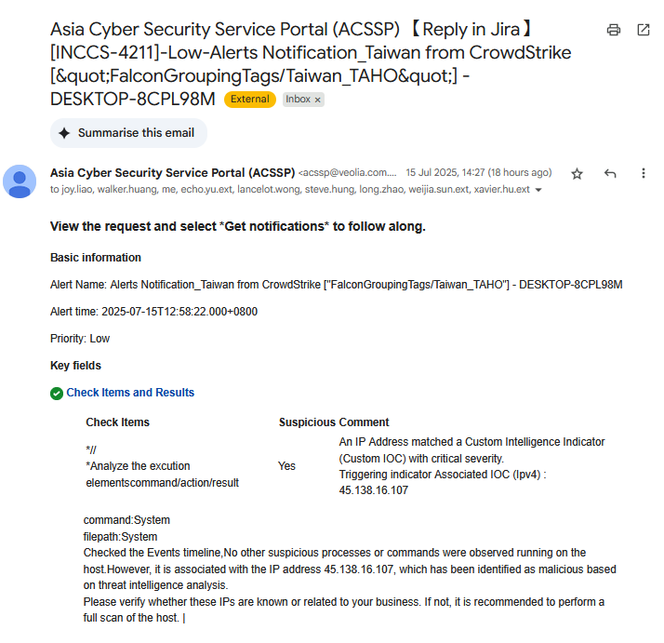Open the Check Items and Results link
The width and height of the screenshot is (664, 643).
[130, 393]
